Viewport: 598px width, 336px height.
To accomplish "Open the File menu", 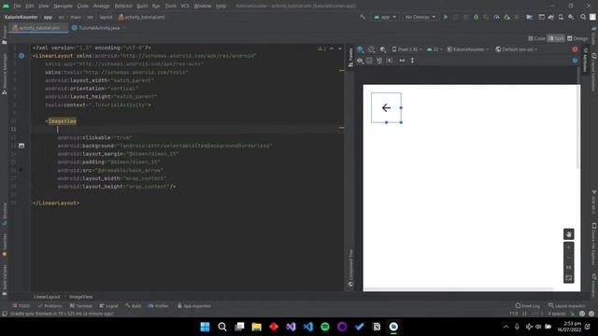I will pyautogui.click(x=17, y=7).
